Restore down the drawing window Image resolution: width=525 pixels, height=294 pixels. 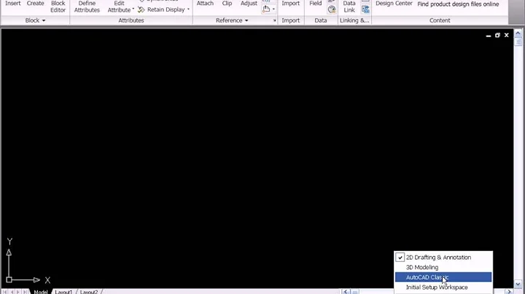497,35
